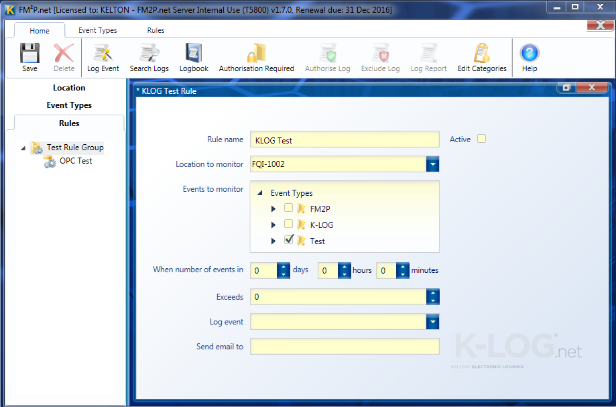Click the days spinner arrows
This screenshot has width=616, height=407.
pyautogui.click(x=284, y=270)
